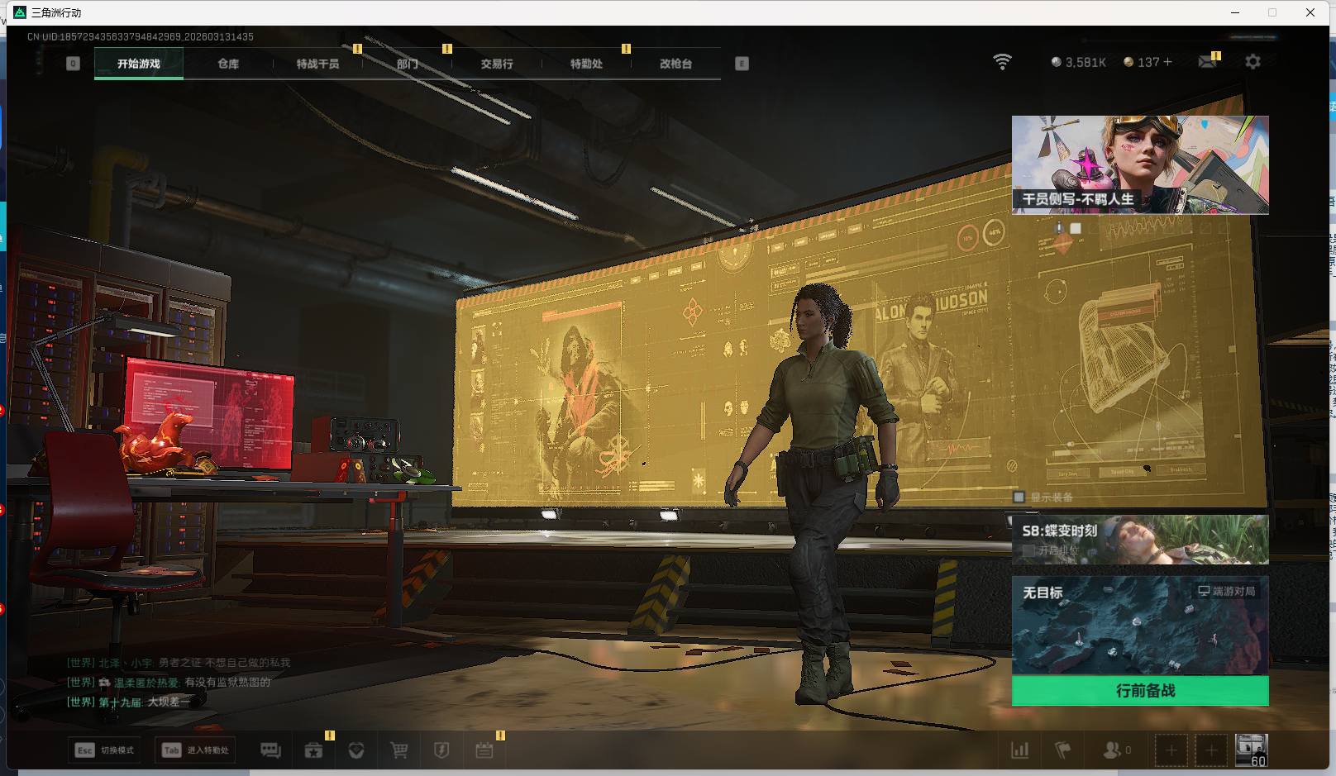1336x776 pixels.
Task: Open the 改枪台 tab
Action: click(675, 64)
